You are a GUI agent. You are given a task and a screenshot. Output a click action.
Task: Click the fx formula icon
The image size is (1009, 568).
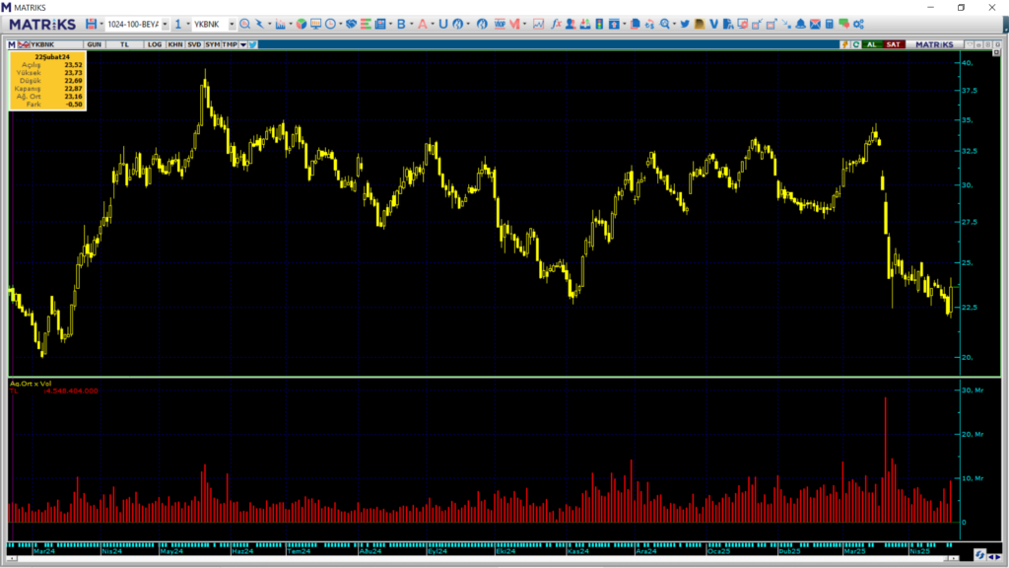pos(556,24)
